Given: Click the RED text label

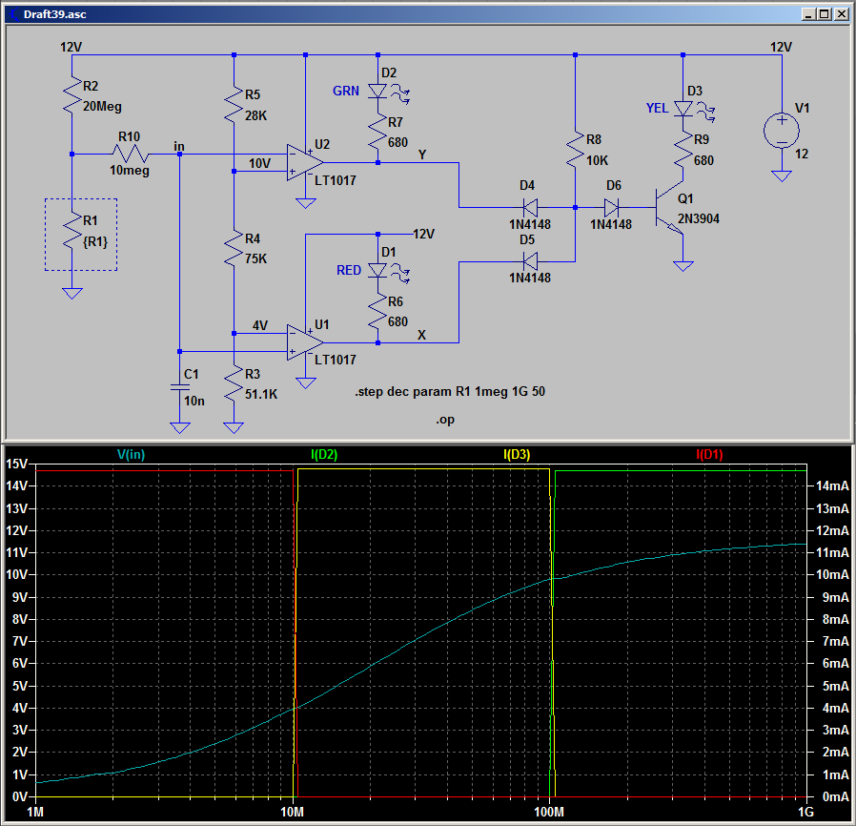Looking at the screenshot, I should [x=349, y=271].
